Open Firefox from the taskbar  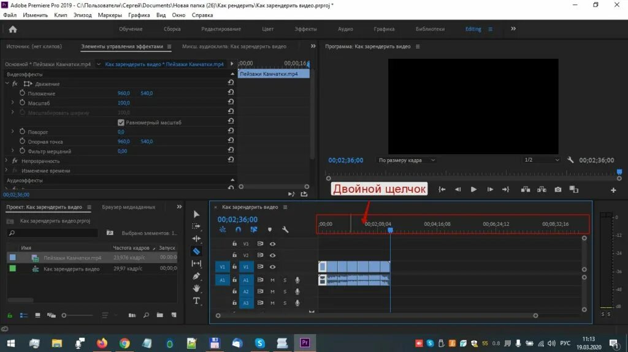[x=102, y=343]
